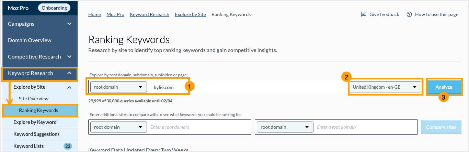The width and height of the screenshot is (469, 152).
Task: Open the first comparison root domain dropdown
Action: [x=118, y=127]
